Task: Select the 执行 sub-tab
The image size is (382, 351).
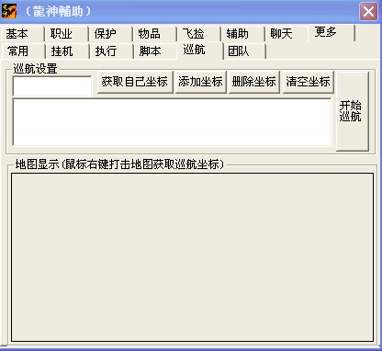Action: (112, 51)
